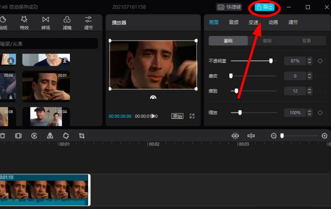Click the mirror flip icon in timeline toolbar
331x209 pixels.
click(x=50, y=136)
